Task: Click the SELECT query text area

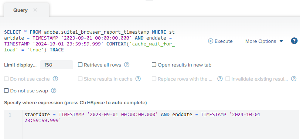Action: coord(89,41)
